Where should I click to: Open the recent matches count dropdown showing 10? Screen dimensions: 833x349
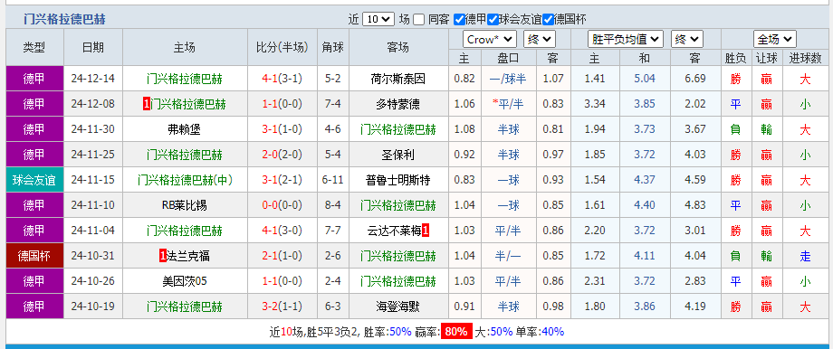[x=378, y=20]
